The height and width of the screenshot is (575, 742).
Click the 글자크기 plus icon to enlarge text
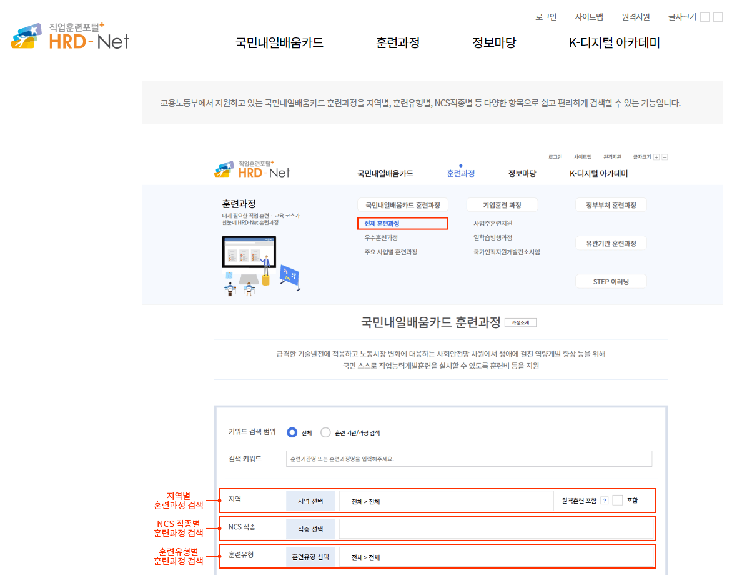(x=705, y=17)
